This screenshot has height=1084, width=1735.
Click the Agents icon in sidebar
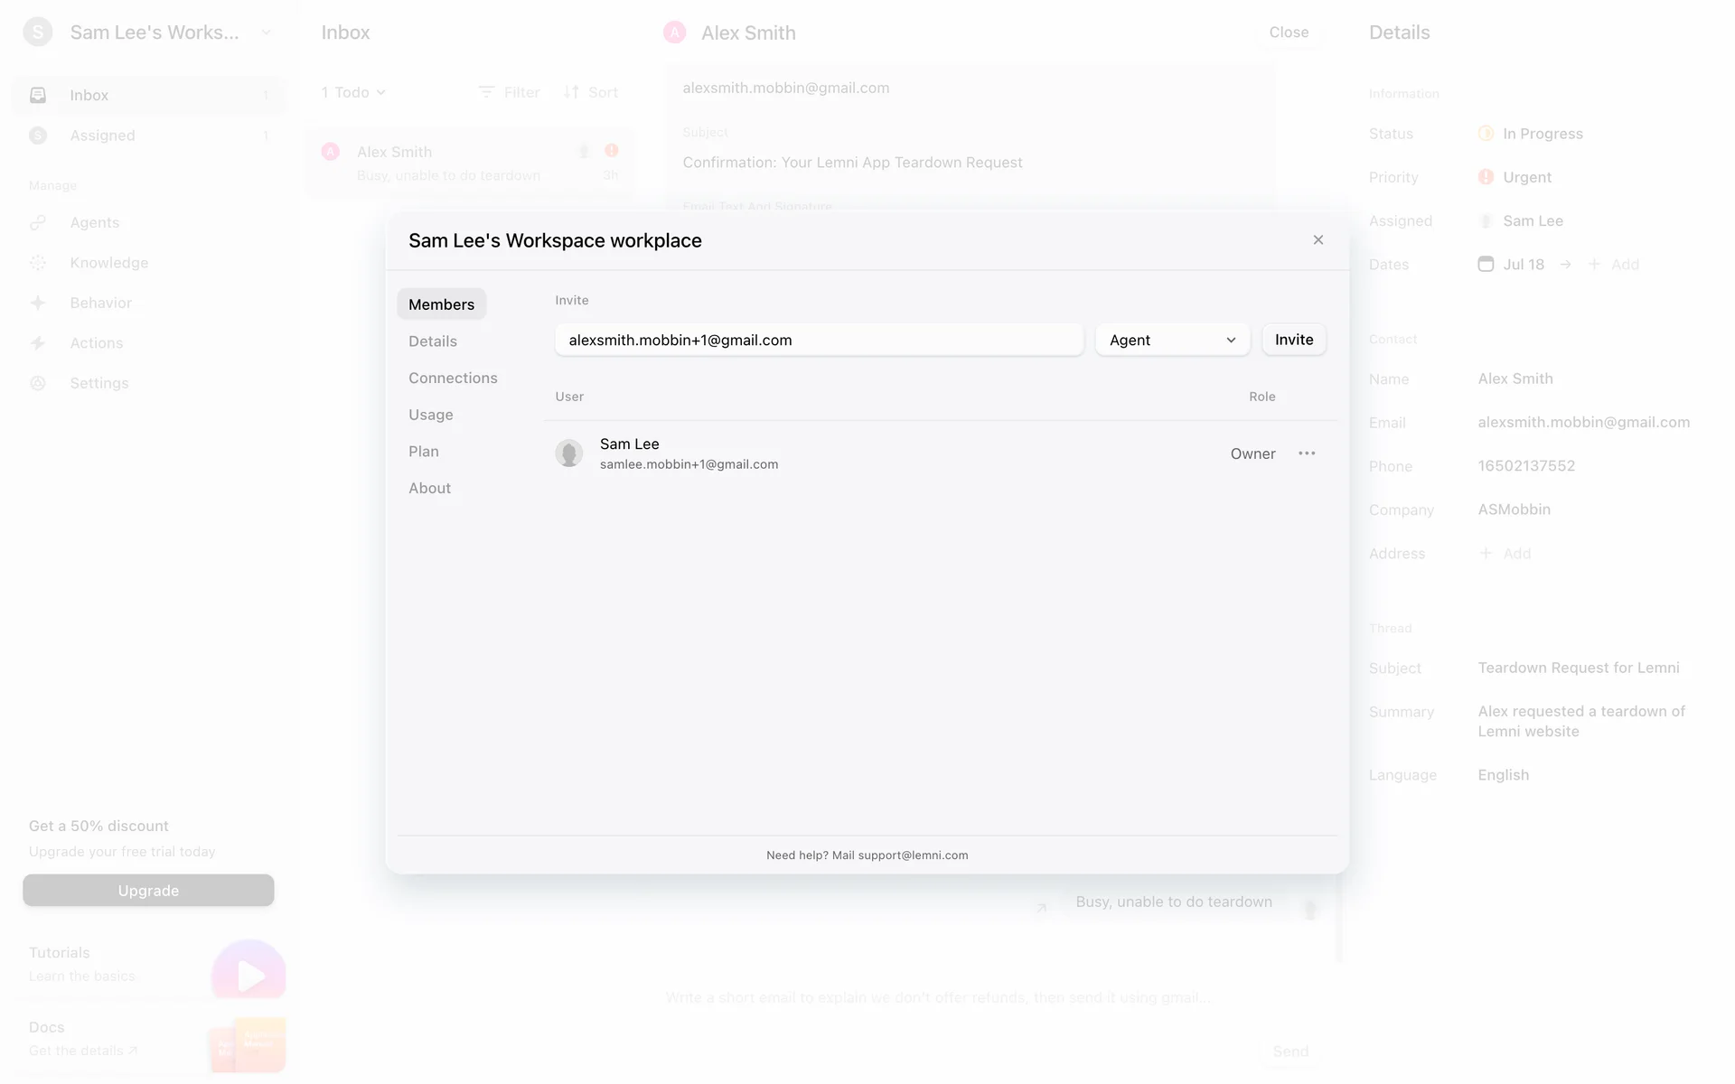tap(38, 223)
